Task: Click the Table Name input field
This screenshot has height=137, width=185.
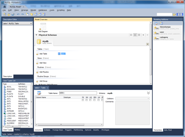Action: 78,93
